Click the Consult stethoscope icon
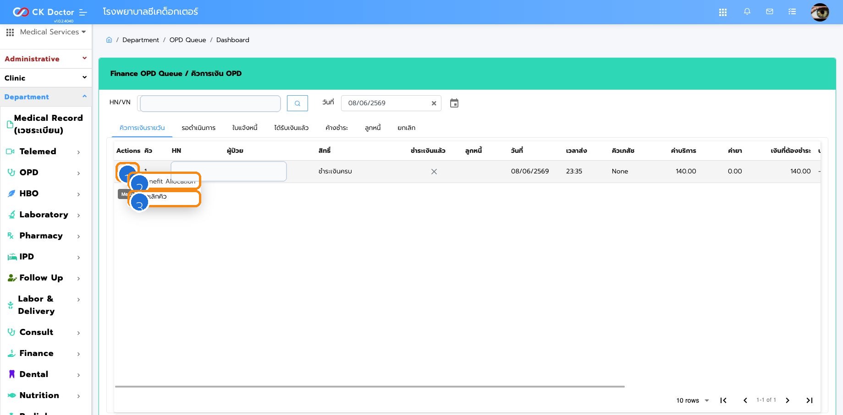This screenshot has width=843, height=415. [x=11, y=332]
